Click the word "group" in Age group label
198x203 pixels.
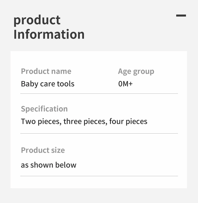point(144,71)
